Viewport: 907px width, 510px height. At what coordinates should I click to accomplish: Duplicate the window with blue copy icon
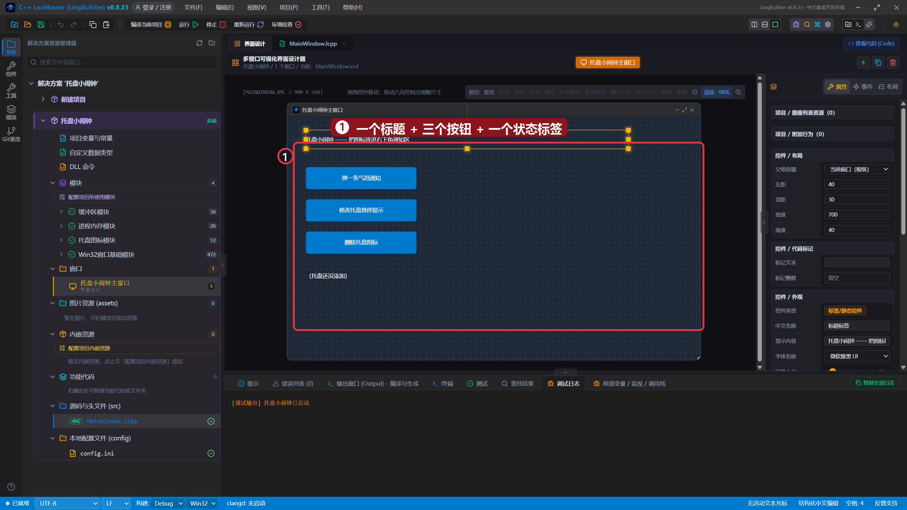coord(878,62)
